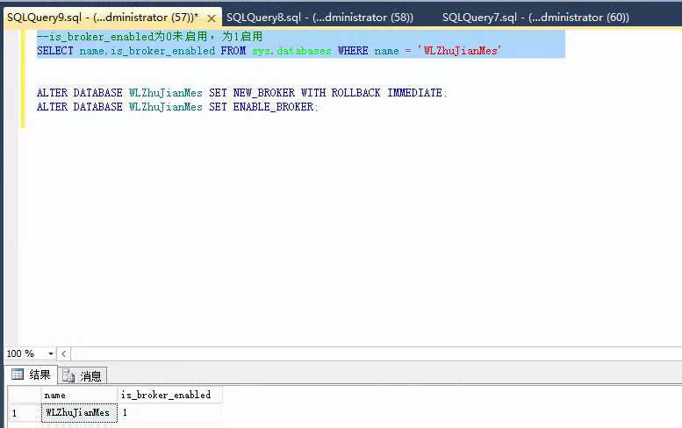Click the is_broker_enabled column header
Image resolution: width=682 pixels, height=428 pixels.
point(170,395)
